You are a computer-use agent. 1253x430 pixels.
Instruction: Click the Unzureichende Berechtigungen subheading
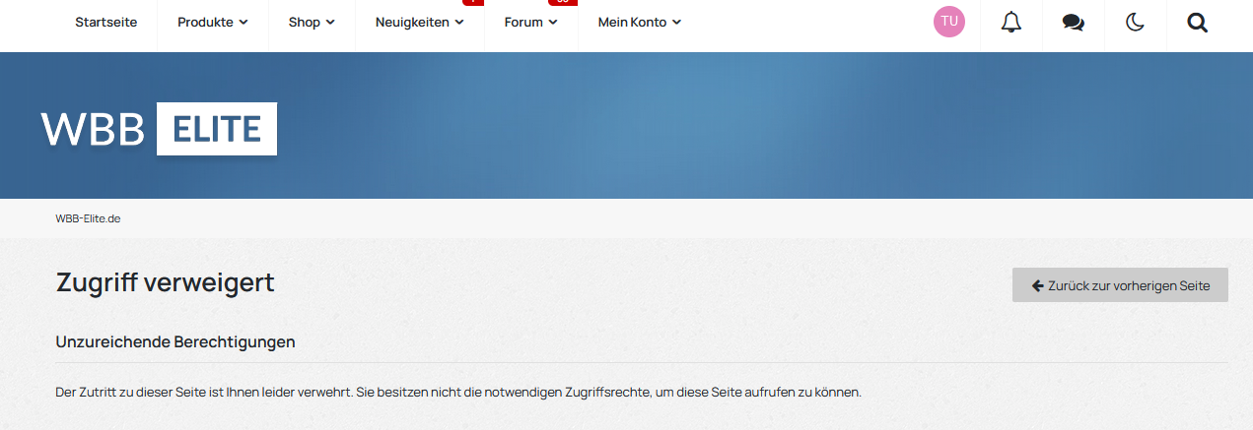(x=175, y=342)
